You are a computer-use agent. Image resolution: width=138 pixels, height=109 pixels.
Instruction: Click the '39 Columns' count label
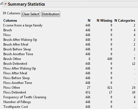click(12, 13)
